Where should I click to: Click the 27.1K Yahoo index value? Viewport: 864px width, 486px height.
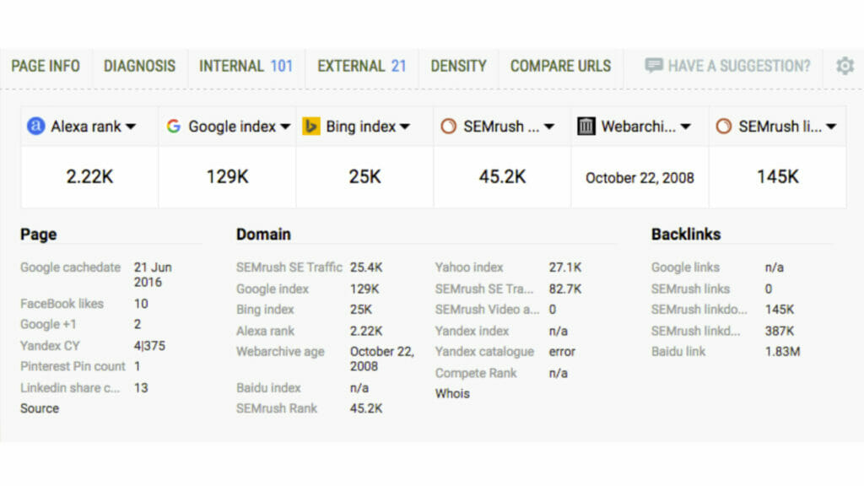(x=565, y=267)
